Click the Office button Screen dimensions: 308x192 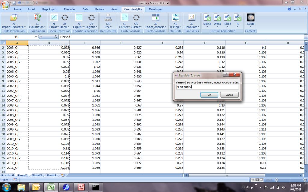pyautogui.click(x=5, y=5)
